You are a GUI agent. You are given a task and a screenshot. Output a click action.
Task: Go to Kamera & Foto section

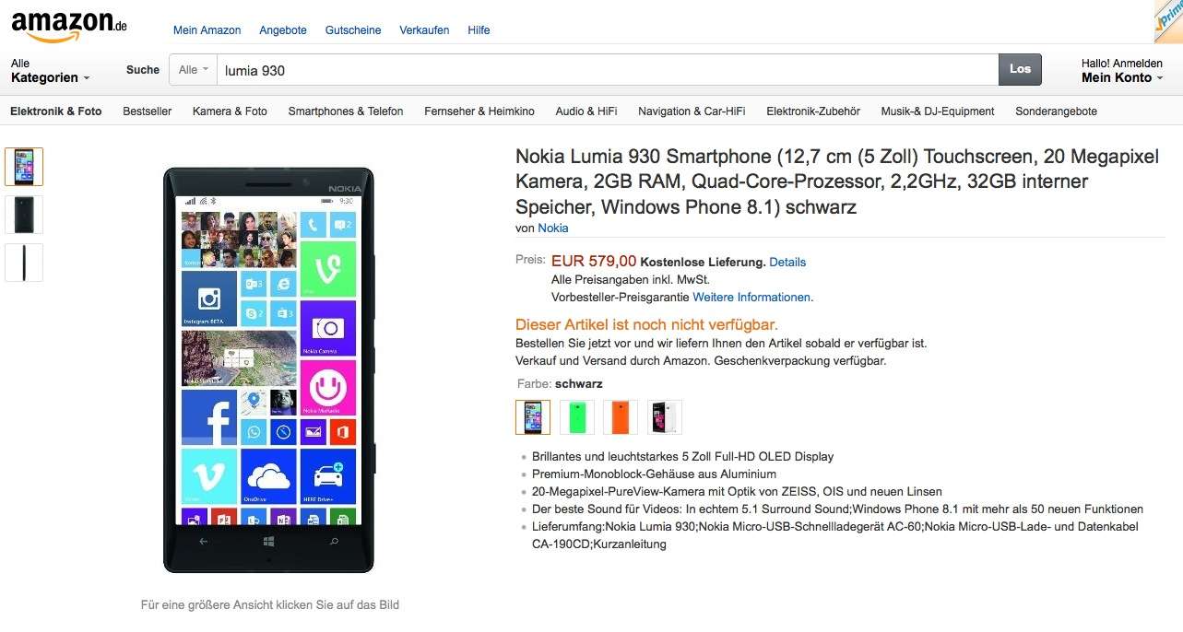click(230, 111)
